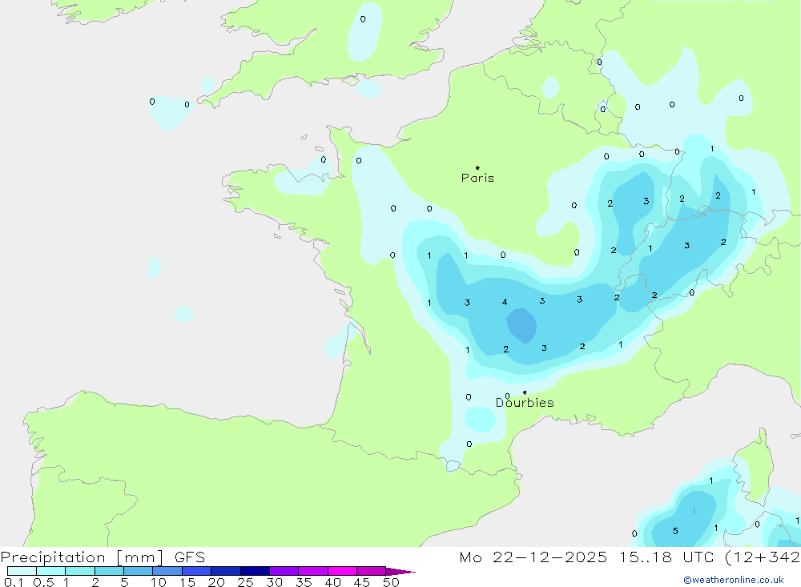801x587 pixels.
Task: Select the 5–10 mm legend swatch
Action: tap(139, 571)
